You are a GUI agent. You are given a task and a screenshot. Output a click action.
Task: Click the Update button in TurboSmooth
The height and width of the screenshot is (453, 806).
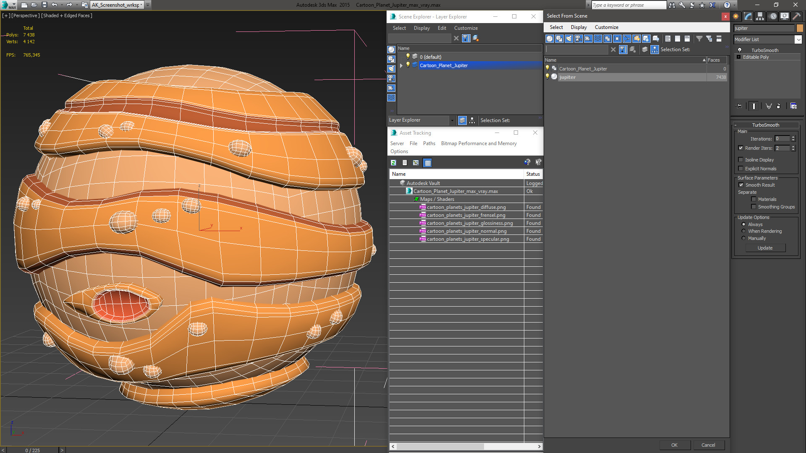pyautogui.click(x=765, y=248)
